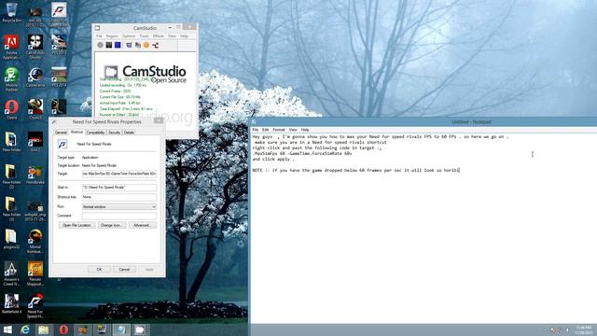
Task: Pause the CamStudio recording
Action: (109, 45)
